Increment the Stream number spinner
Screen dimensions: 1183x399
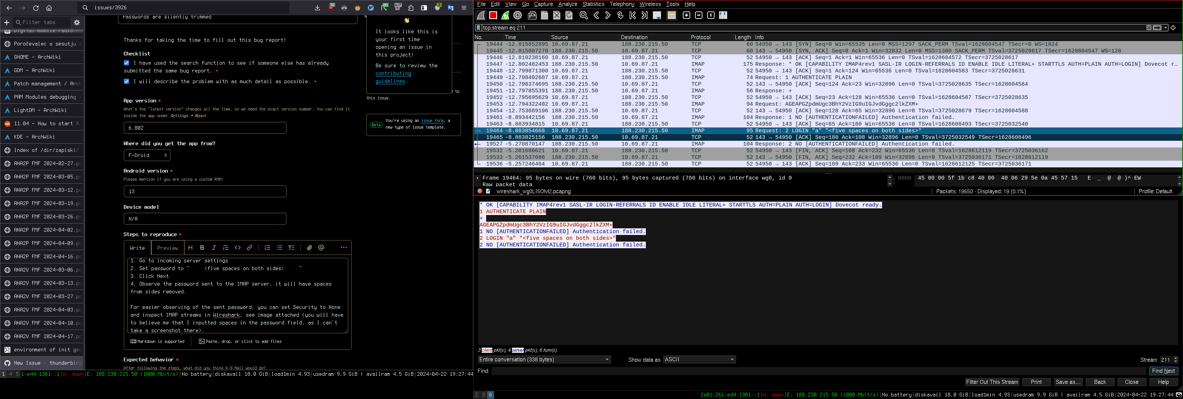1176,358
